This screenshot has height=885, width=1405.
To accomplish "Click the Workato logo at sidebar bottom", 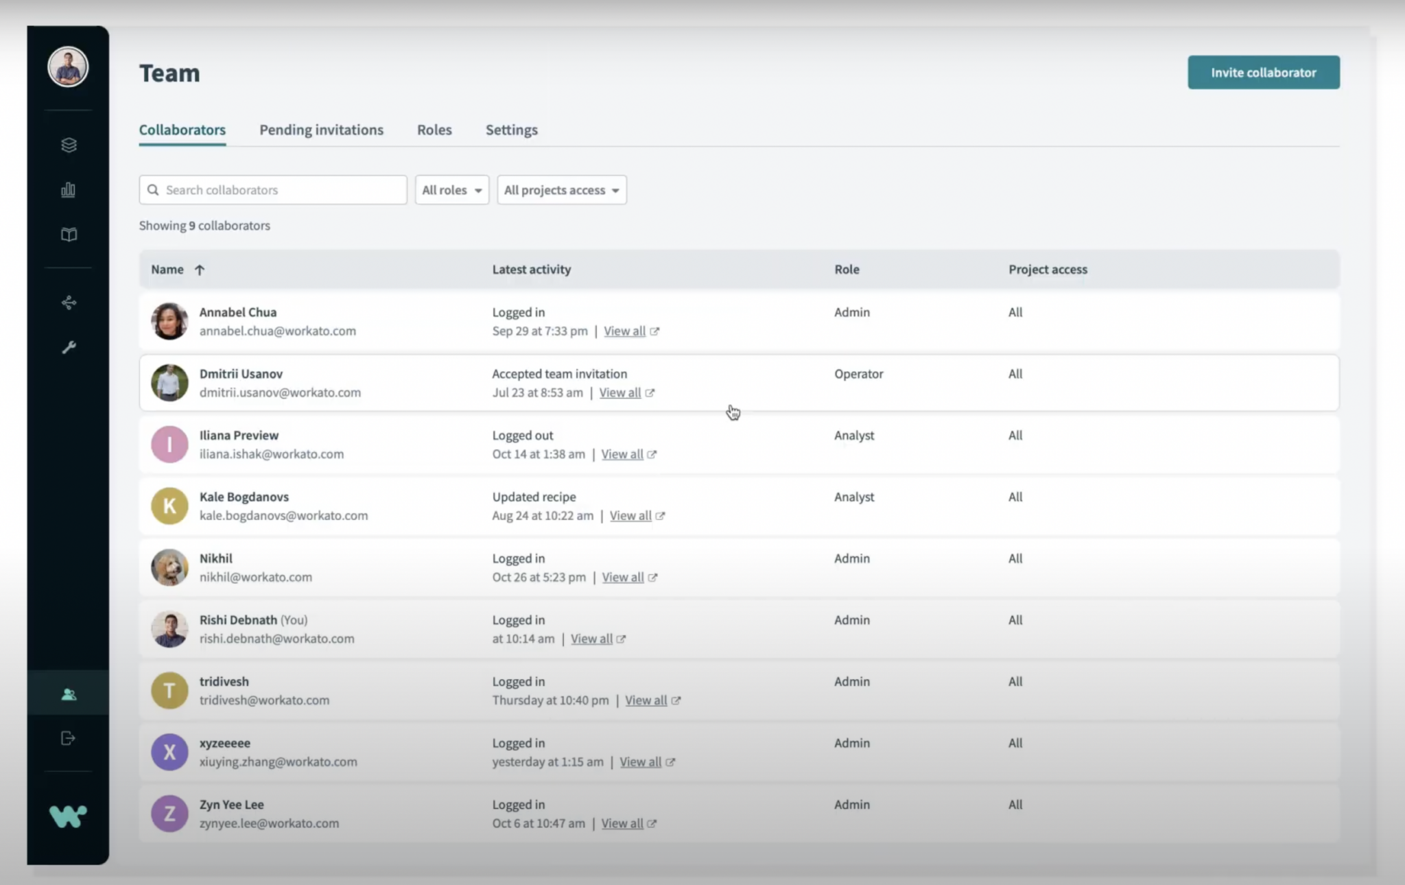I will (68, 816).
